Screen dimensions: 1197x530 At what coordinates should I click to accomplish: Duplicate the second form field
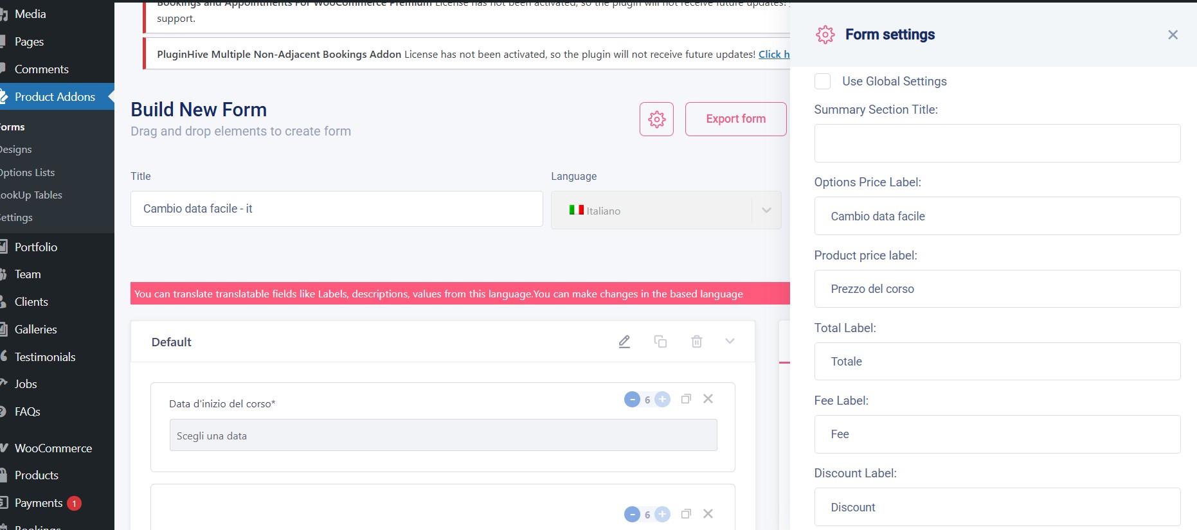[686, 514]
